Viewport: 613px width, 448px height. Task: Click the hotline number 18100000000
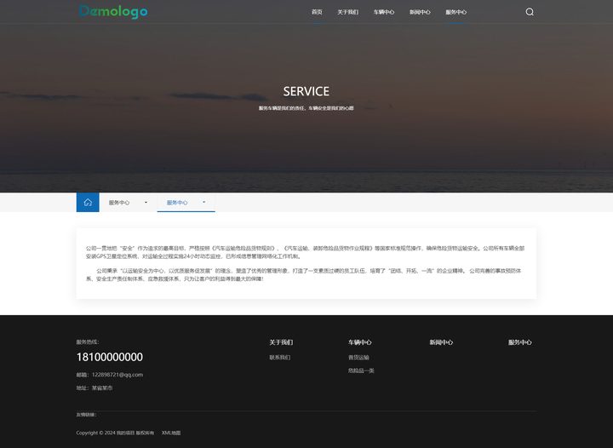[x=110, y=357]
